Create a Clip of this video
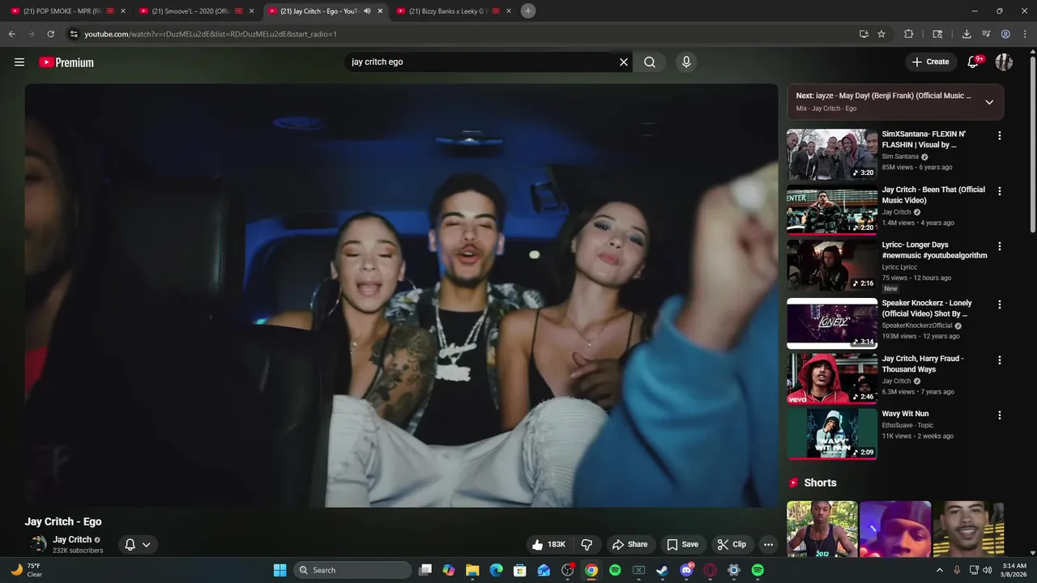This screenshot has height=583, width=1037. click(732, 544)
